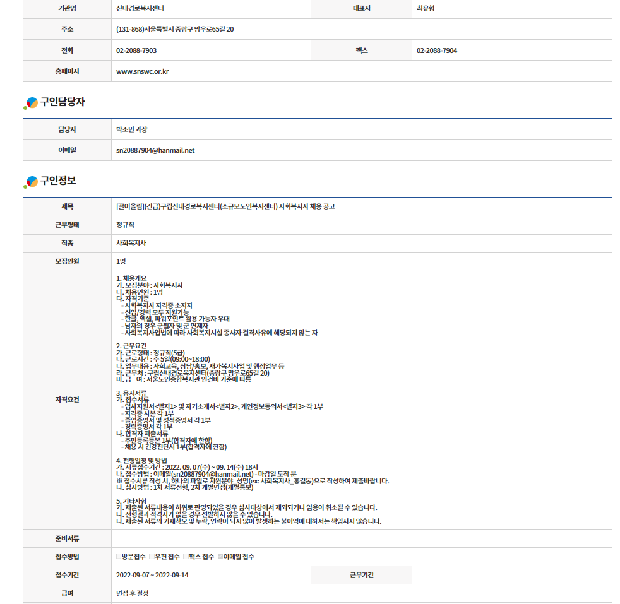Select organization name 신내경로복지센터

coord(140,8)
